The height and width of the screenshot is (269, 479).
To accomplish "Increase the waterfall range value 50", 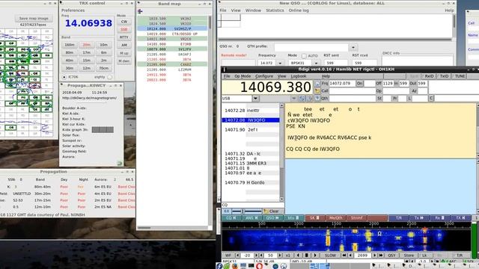I will tap(280, 256).
